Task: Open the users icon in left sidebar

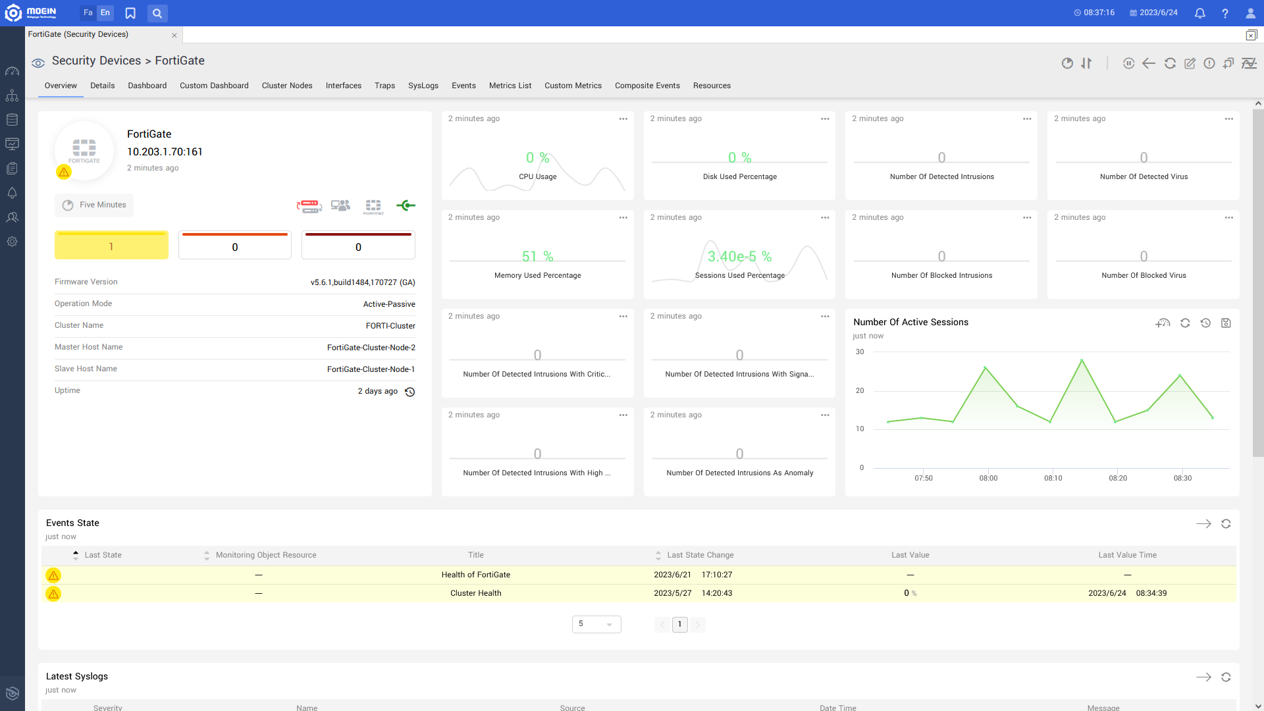Action: pos(12,217)
